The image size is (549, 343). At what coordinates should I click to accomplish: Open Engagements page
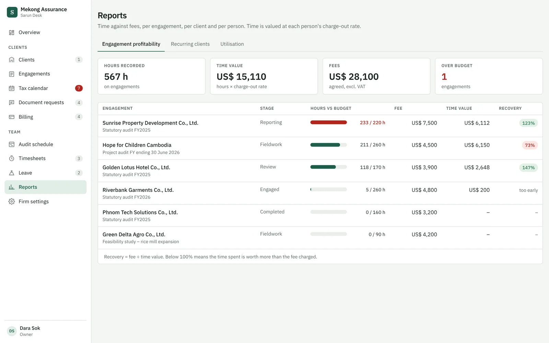click(46, 74)
